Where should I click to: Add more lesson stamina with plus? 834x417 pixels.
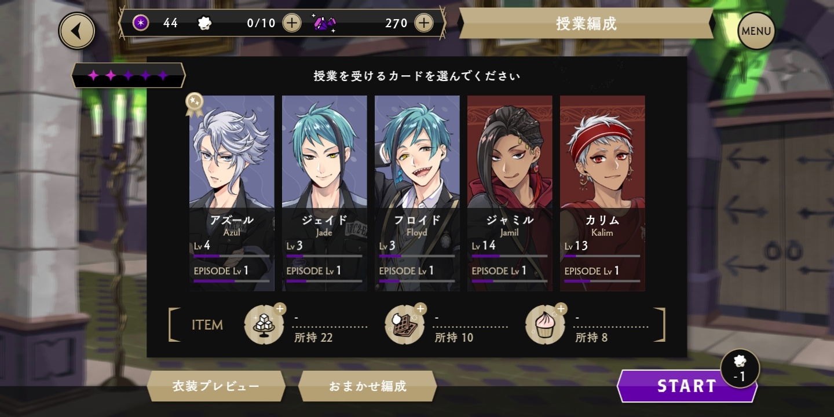click(x=291, y=23)
